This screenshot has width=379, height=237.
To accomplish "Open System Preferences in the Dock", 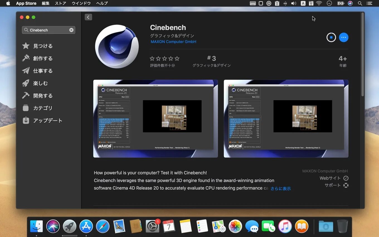I will 152,226.
